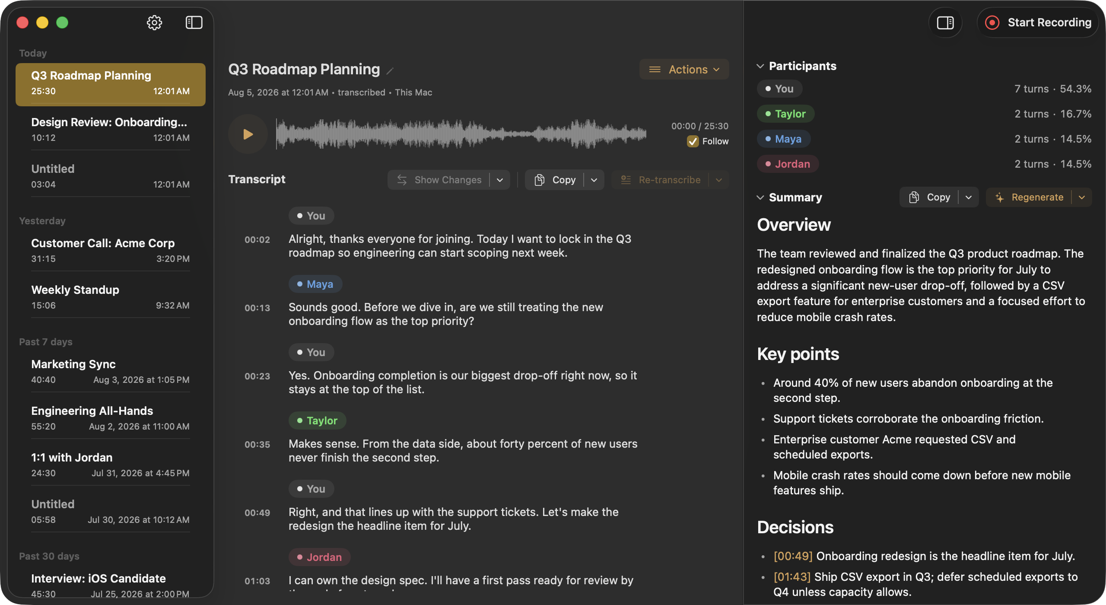
Task: Jump to the 00:49 decision timestamp link
Action: (793, 556)
